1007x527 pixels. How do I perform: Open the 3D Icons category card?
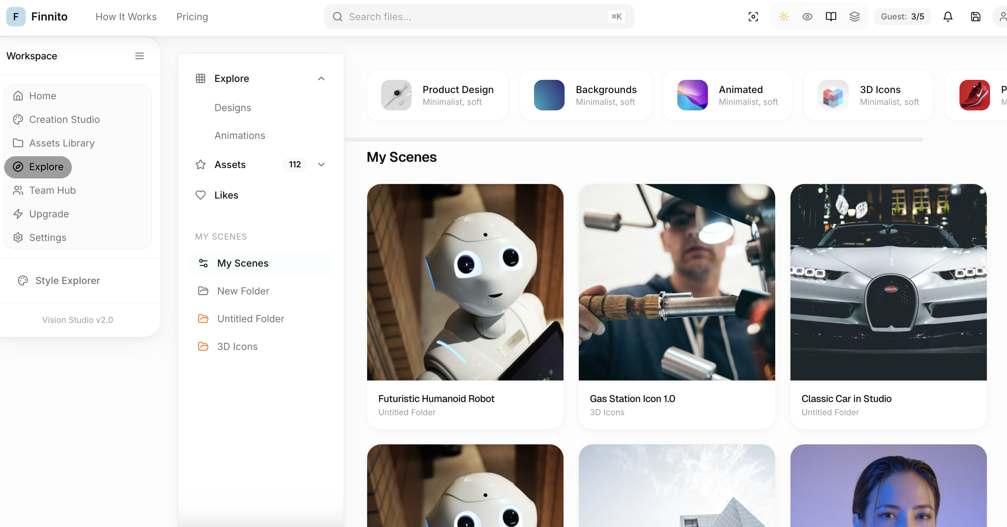pos(868,95)
